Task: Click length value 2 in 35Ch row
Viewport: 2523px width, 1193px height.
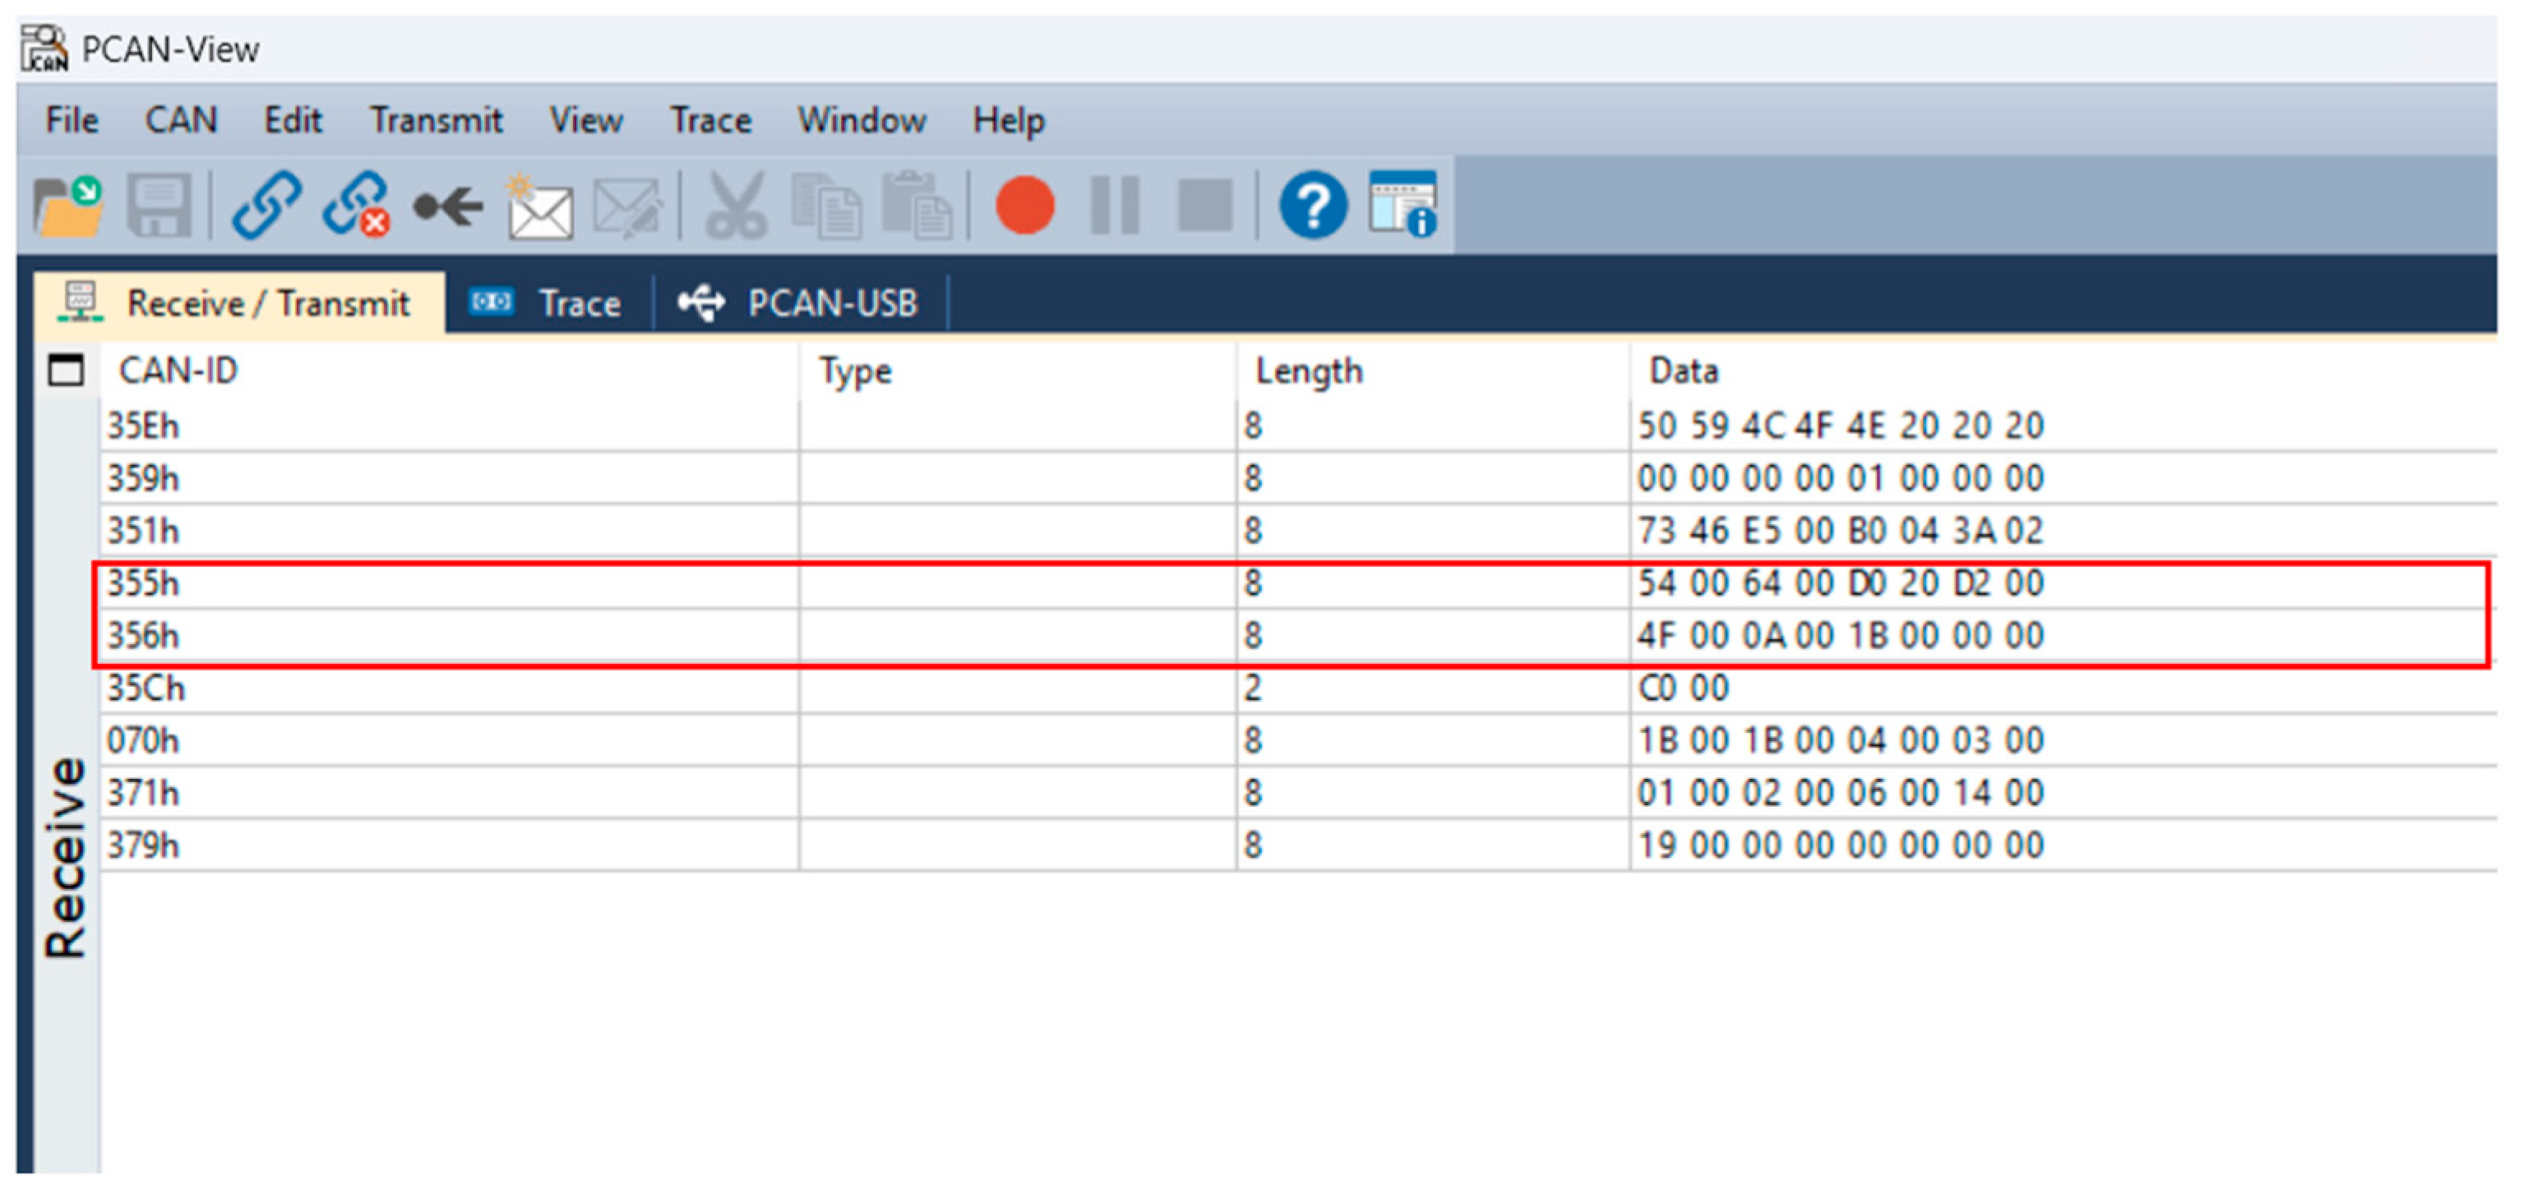Action: 1253,688
